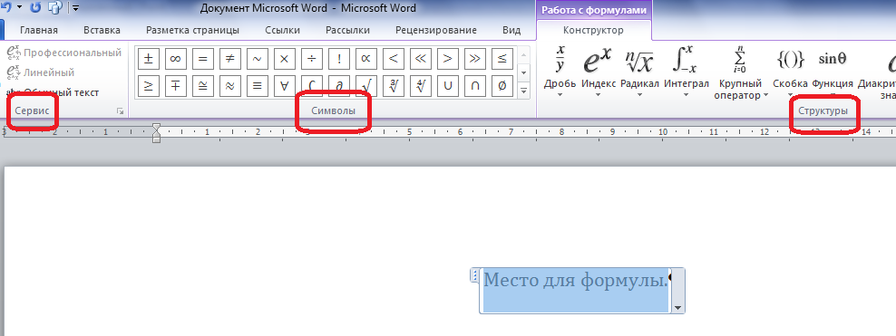Switch to the Вставка tab

pos(102,30)
